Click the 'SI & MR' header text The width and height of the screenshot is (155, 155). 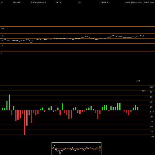16,2
